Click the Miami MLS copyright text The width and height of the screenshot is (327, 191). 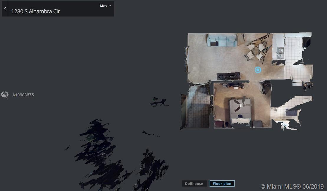292,186
